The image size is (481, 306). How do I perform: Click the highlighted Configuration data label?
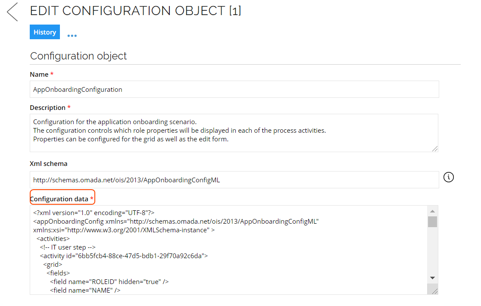62,199
